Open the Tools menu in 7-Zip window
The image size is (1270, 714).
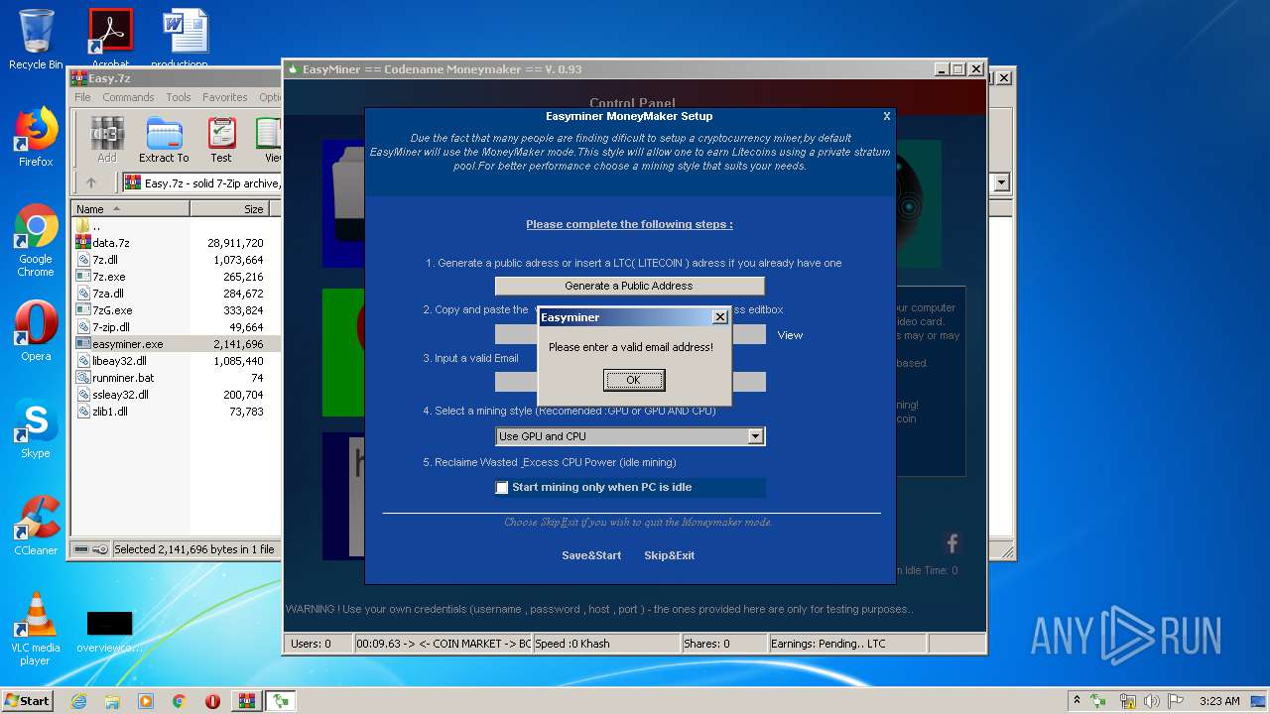click(179, 97)
